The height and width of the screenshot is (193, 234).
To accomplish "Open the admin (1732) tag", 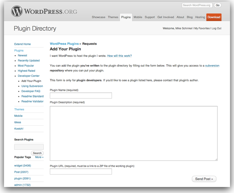I will pyautogui.click(x=22, y=185).
